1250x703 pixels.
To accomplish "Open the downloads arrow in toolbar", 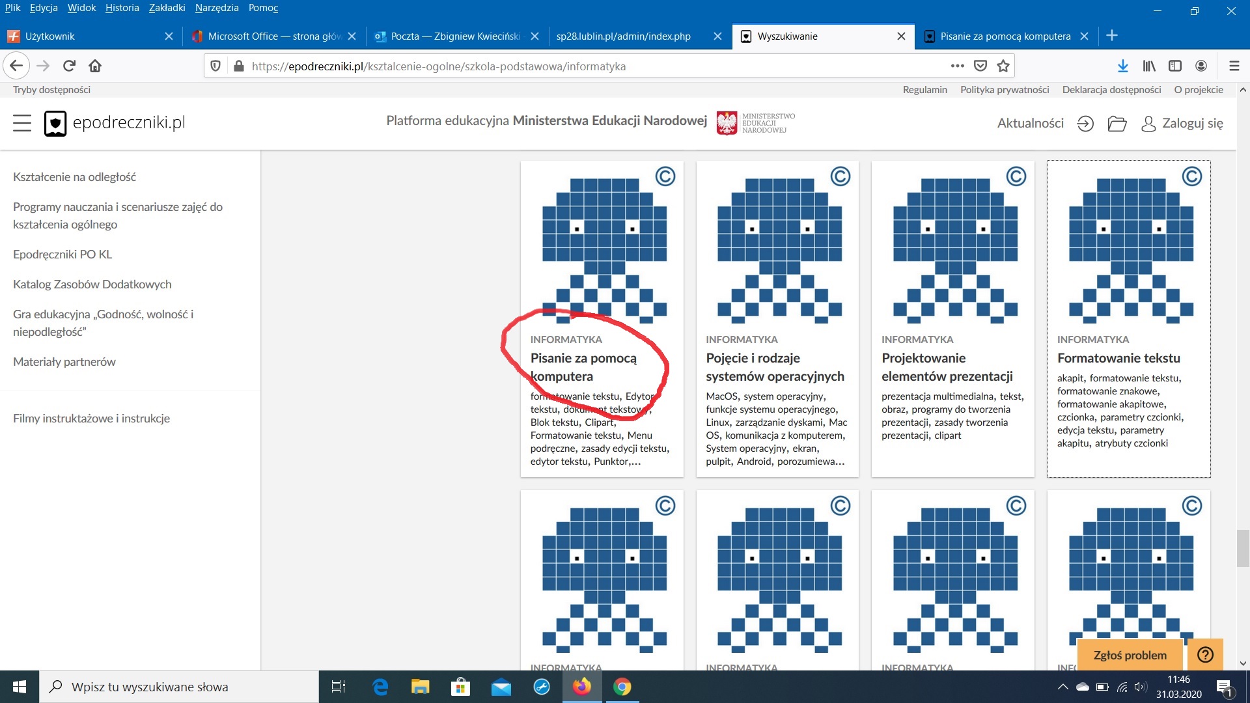I will pyautogui.click(x=1122, y=66).
